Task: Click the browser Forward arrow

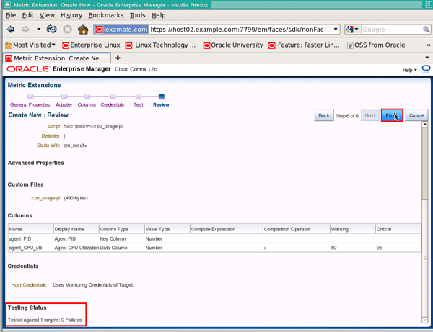Action: [x=25, y=30]
